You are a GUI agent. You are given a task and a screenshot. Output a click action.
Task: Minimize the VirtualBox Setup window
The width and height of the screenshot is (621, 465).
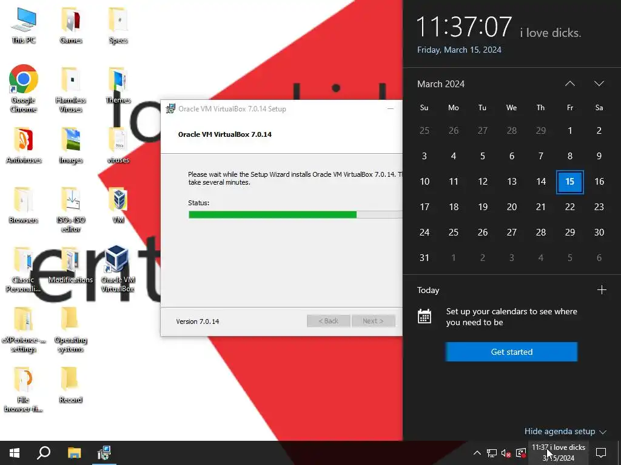click(x=391, y=109)
